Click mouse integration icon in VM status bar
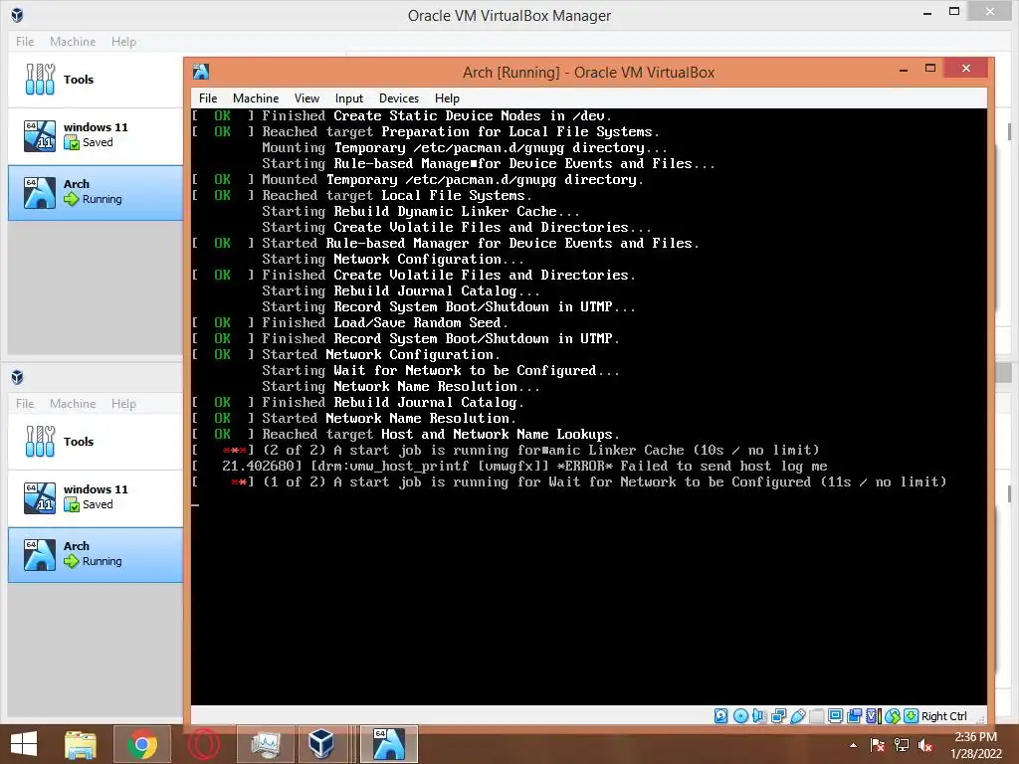The width and height of the screenshot is (1019, 764). click(x=893, y=716)
